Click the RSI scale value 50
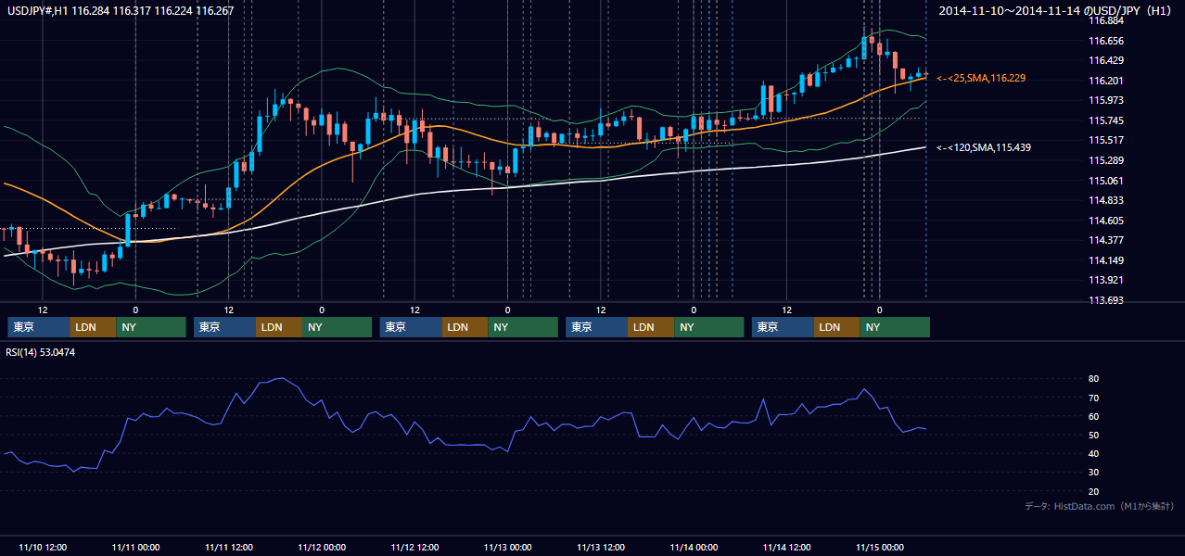1185x556 pixels. click(x=1094, y=435)
